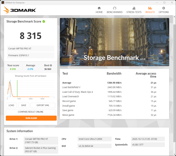Click the Corsair MP700 PRO XT device field
This screenshot has height=156, width=176.
[31, 48]
